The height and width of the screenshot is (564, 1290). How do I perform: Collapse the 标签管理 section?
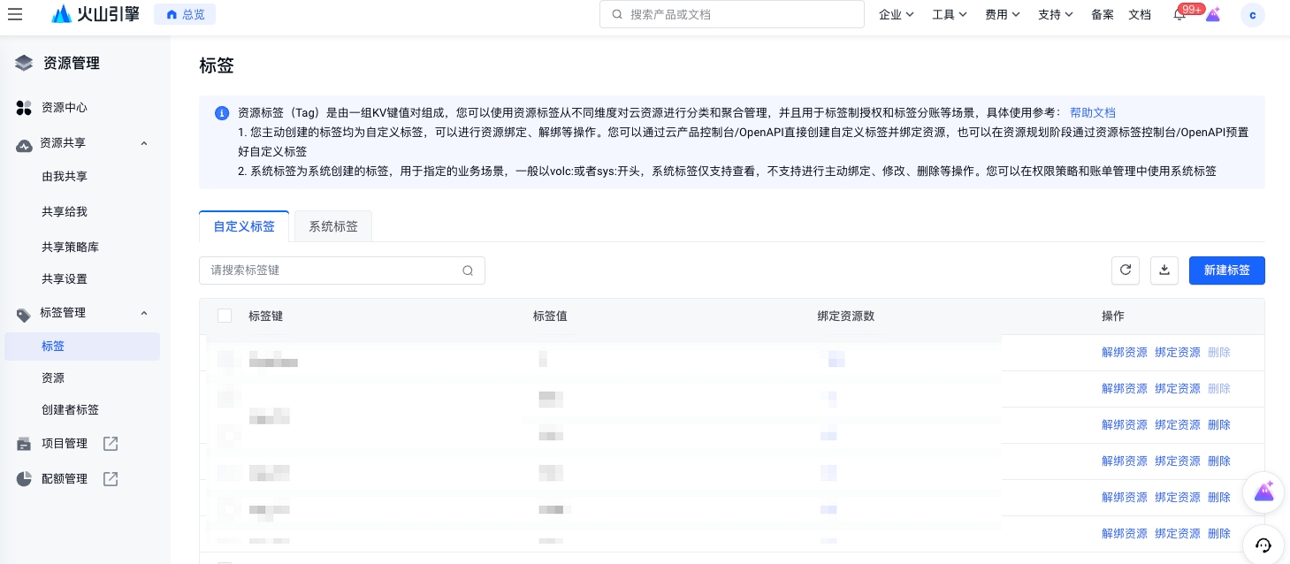point(144,313)
